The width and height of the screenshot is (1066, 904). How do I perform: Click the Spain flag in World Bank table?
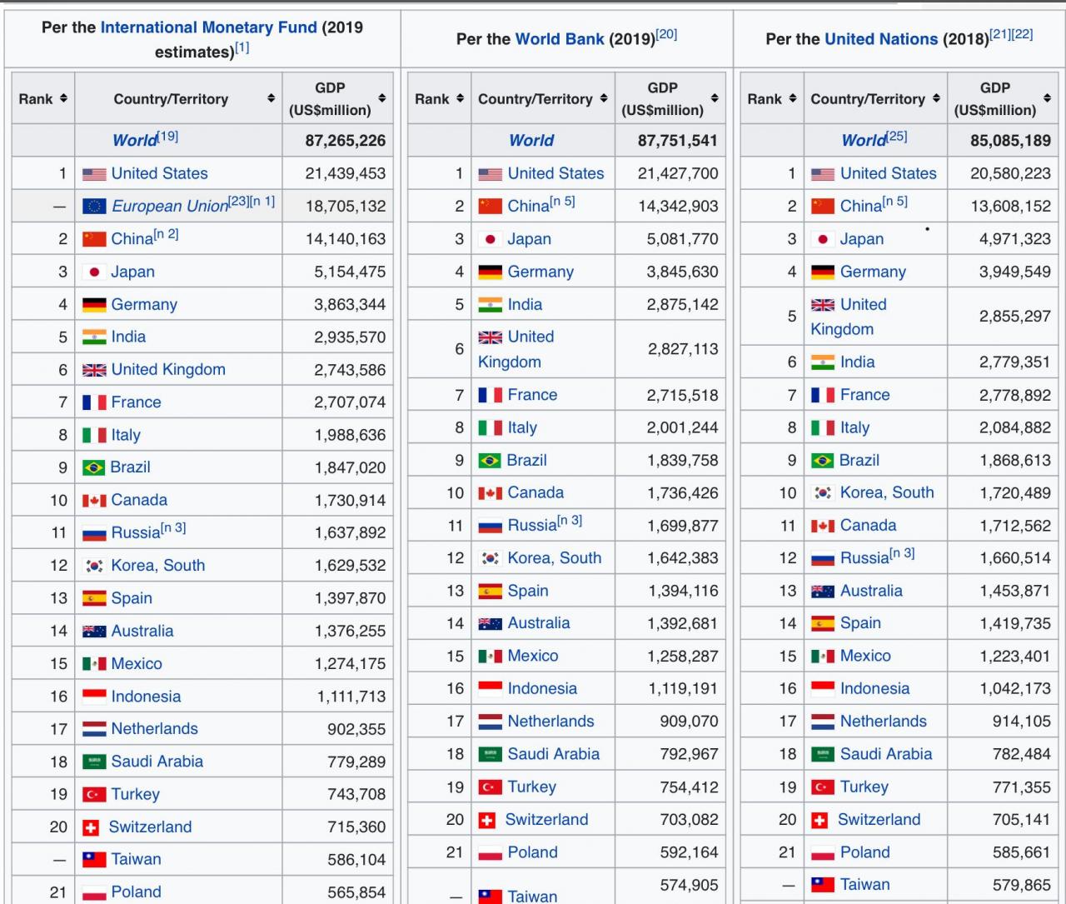click(491, 592)
